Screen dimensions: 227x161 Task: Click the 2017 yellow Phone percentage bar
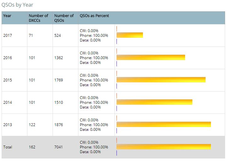pos(130,35)
